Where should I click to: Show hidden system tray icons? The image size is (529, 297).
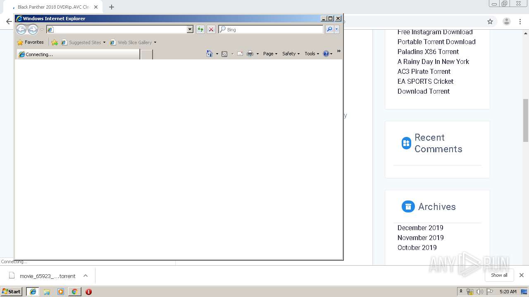click(x=461, y=292)
